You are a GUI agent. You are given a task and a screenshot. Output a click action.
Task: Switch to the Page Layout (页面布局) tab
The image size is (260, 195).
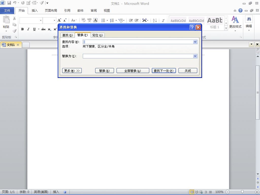(51, 11)
